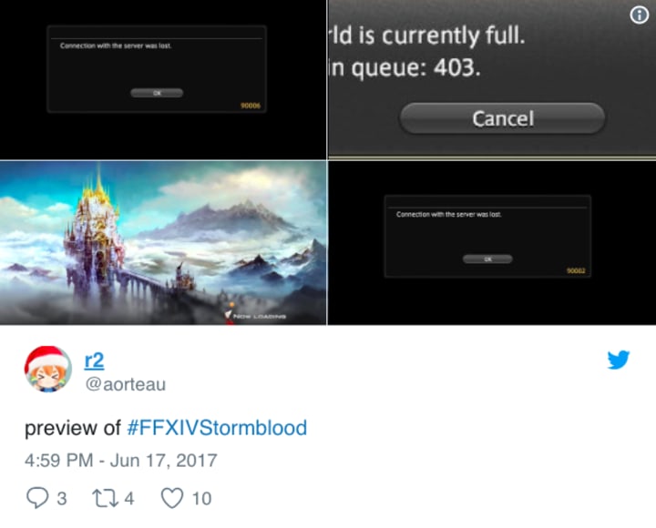Click the retweet arrows icon
This screenshot has width=656, height=528.
pyautogui.click(x=106, y=498)
